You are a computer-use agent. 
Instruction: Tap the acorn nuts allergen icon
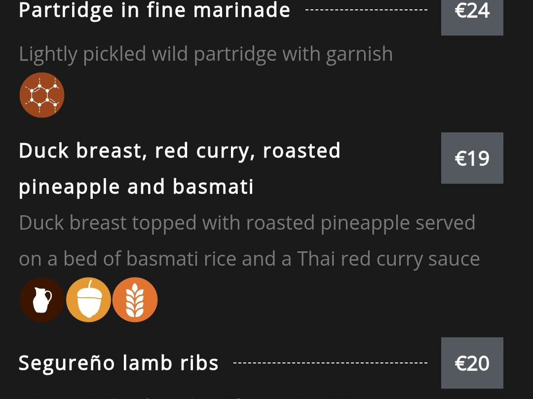point(88,300)
